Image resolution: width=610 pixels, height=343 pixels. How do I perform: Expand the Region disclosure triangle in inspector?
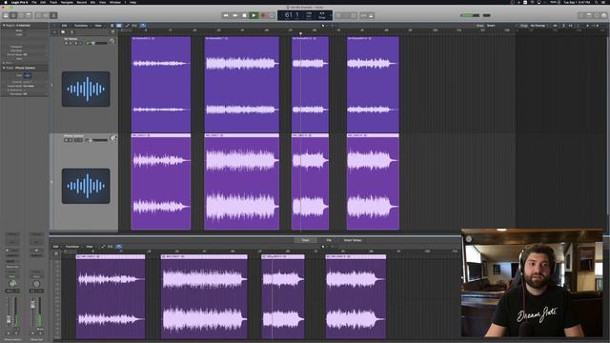[x=4, y=26]
